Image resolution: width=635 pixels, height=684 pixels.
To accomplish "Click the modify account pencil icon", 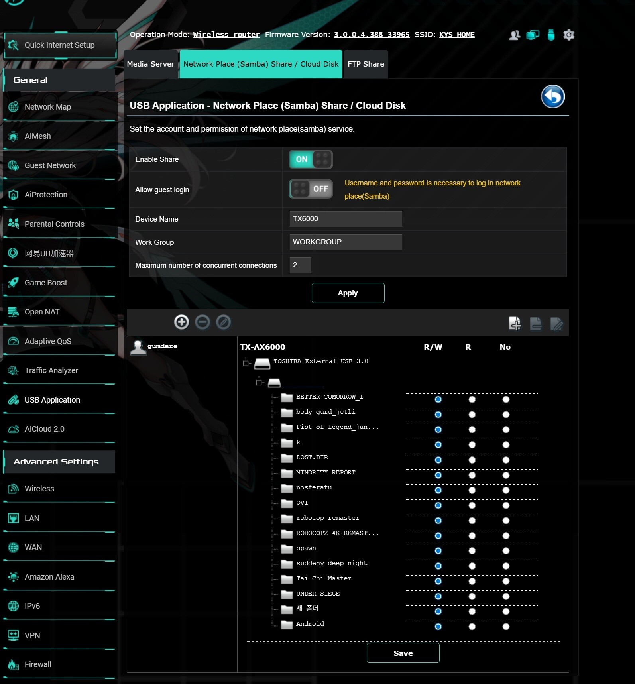I will [223, 322].
